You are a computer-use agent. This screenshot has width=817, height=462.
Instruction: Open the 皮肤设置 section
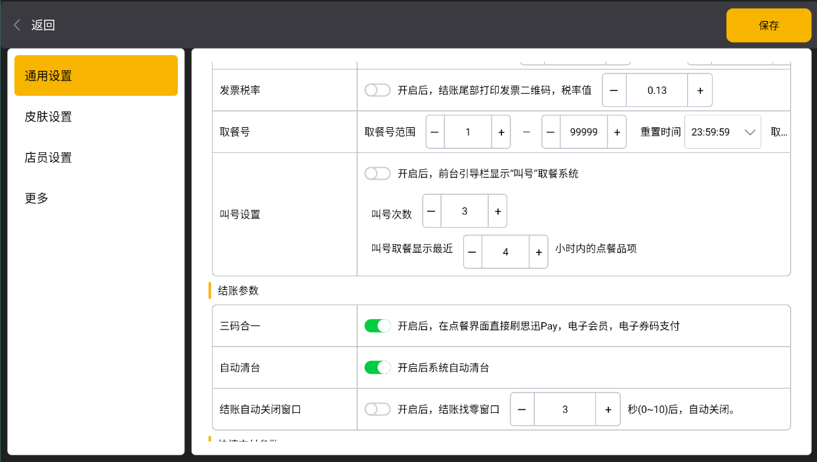(x=49, y=117)
